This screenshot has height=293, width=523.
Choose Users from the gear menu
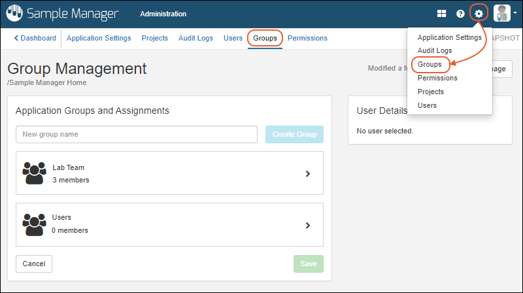(427, 105)
